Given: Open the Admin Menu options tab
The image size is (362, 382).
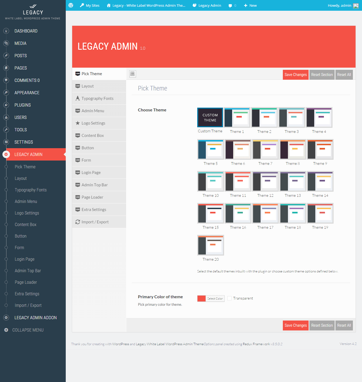Looking at the screenshot, I should (99, 111).
